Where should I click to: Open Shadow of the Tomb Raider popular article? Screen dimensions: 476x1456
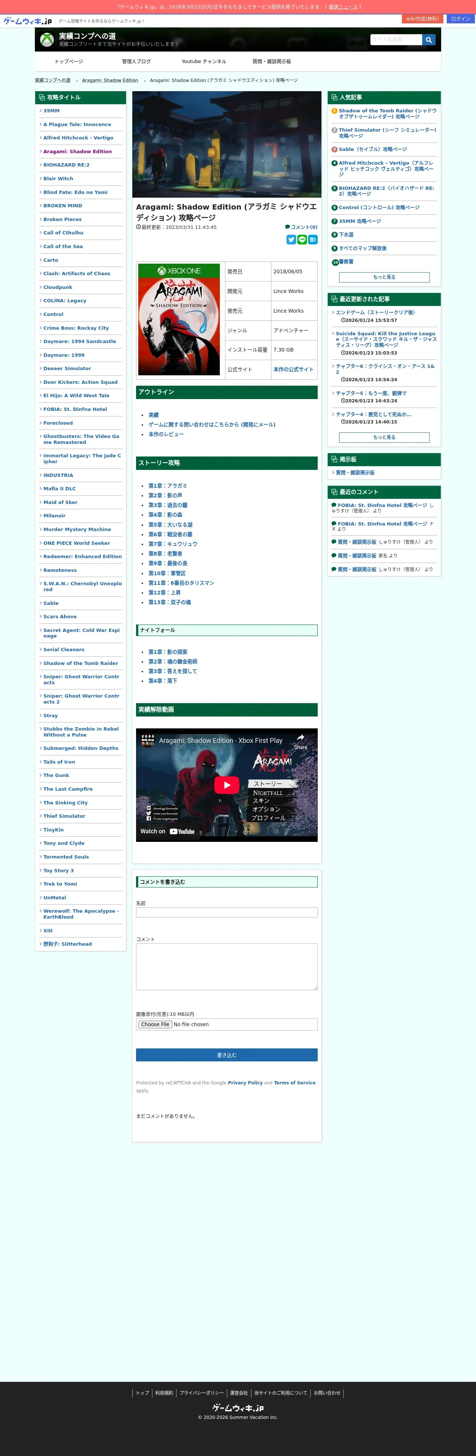tap(387, 113)
